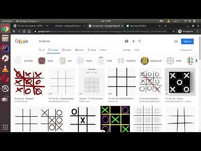The width and height of the screenshot is (201, 151).
Task: Launch Chrome from the Ubuntu dock
Action: tap(5, 29)
